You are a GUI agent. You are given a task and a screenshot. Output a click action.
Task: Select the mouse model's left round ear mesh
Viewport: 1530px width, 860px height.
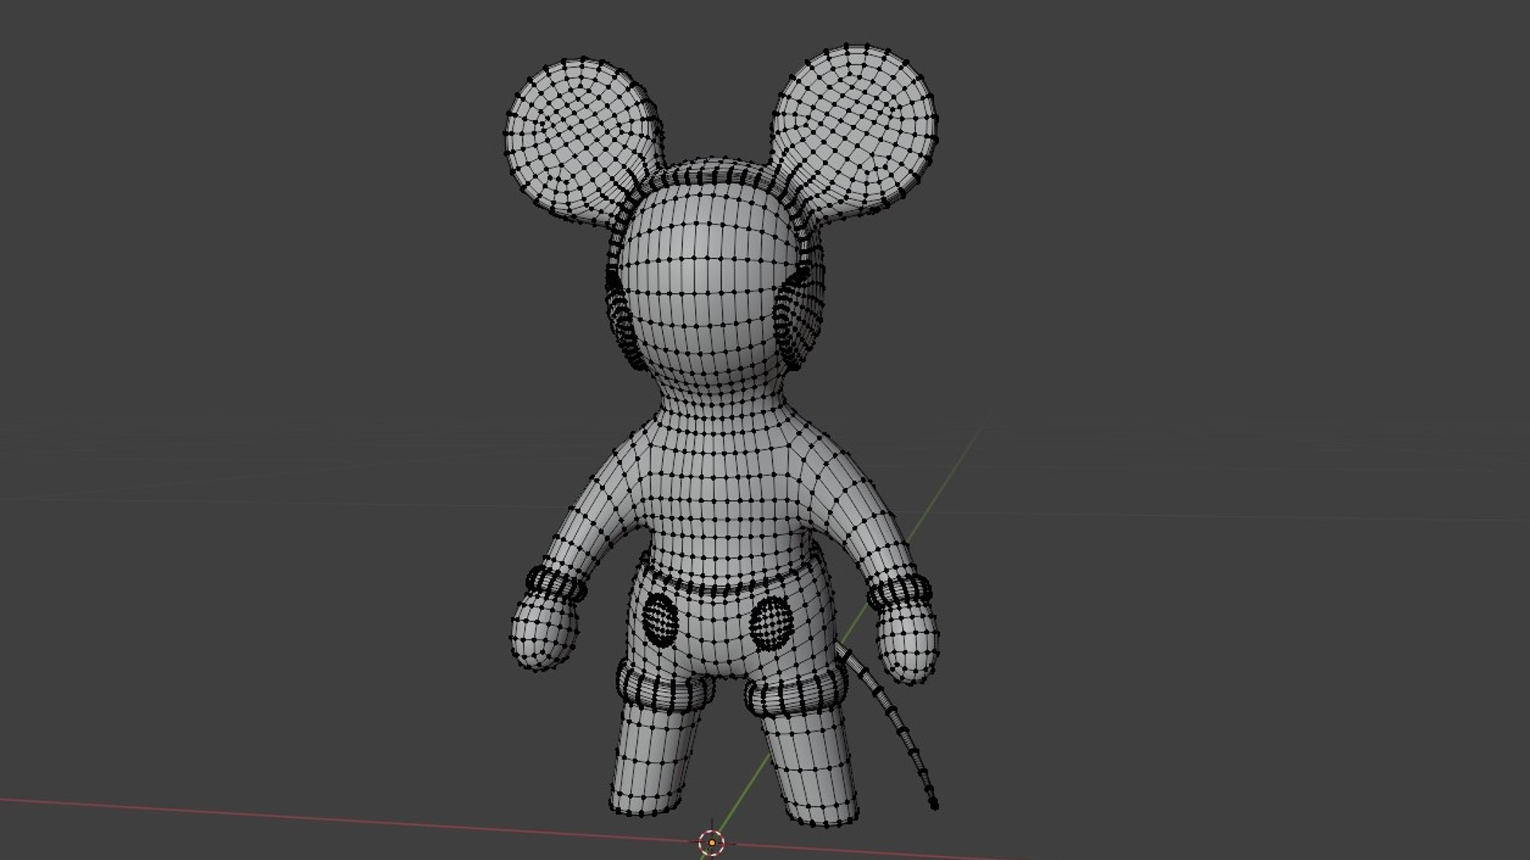pyautogui.click(x=584, y=141)
